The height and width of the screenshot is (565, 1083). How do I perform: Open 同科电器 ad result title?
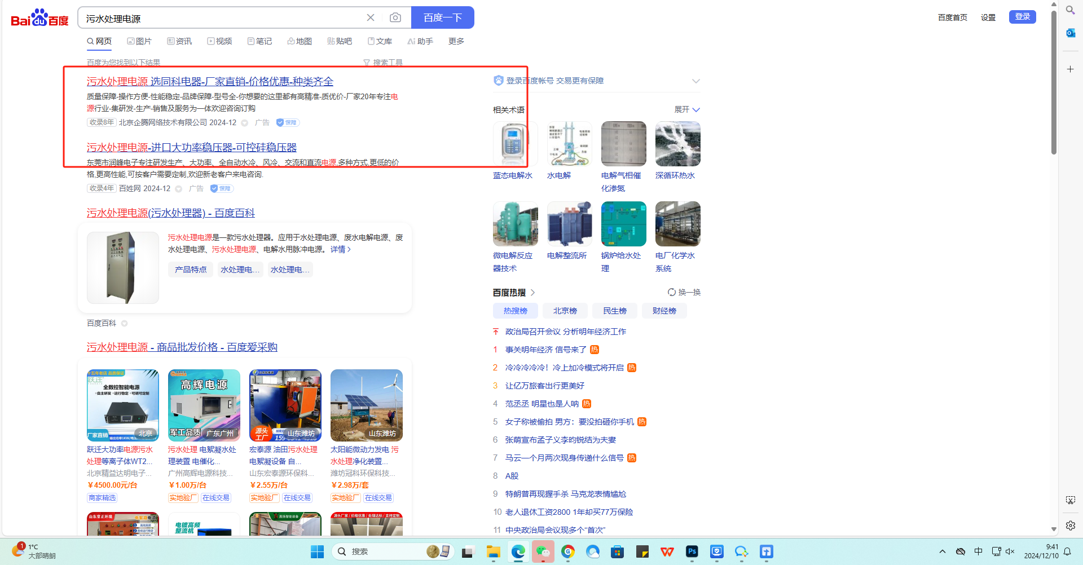(x=210, y=82)
